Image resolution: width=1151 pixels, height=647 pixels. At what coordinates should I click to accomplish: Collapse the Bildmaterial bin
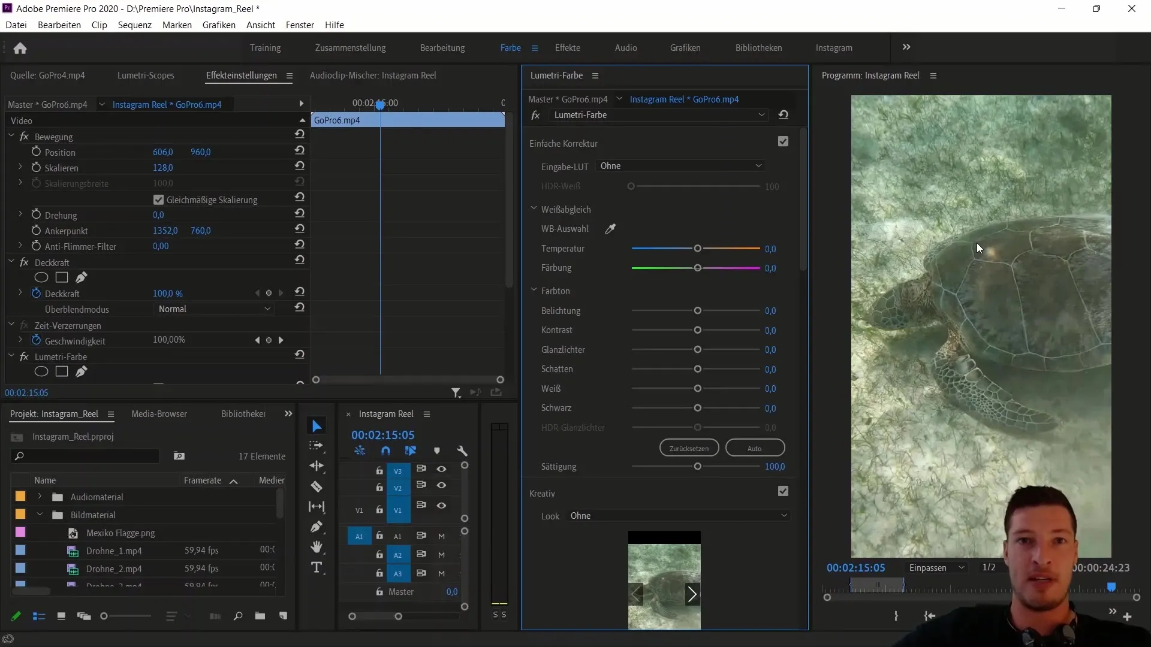tap(40, 515)
